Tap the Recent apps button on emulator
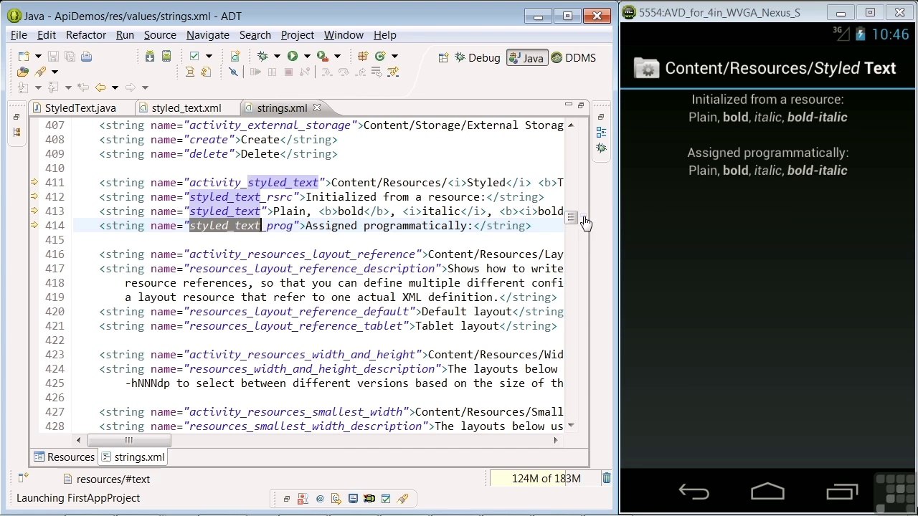 tap(842, 492)
